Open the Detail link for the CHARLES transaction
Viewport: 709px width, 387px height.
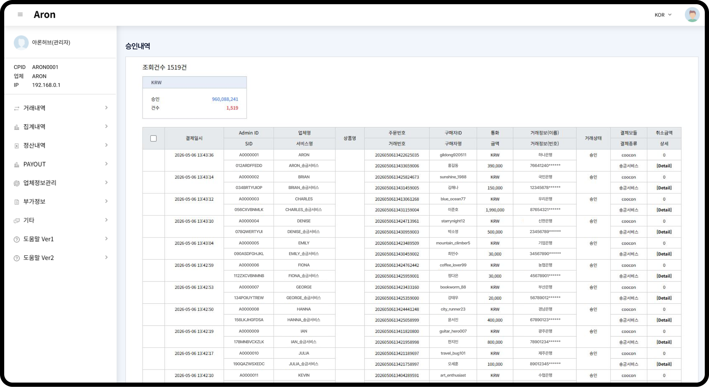(664, 210)
